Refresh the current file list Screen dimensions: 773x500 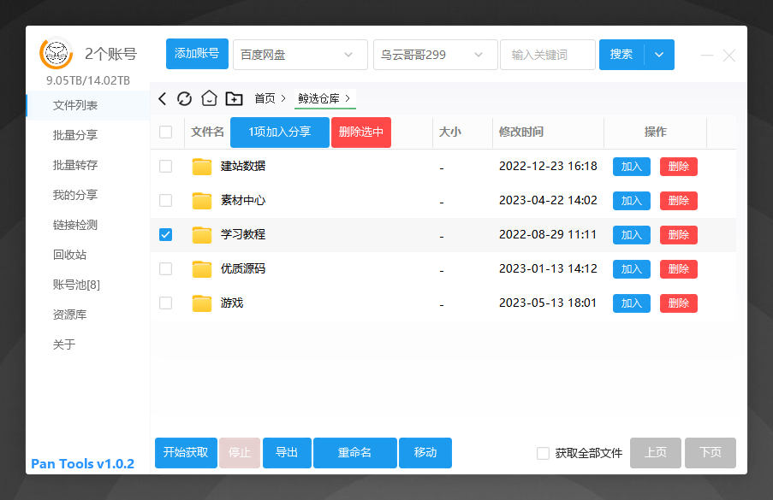(185, 98)
